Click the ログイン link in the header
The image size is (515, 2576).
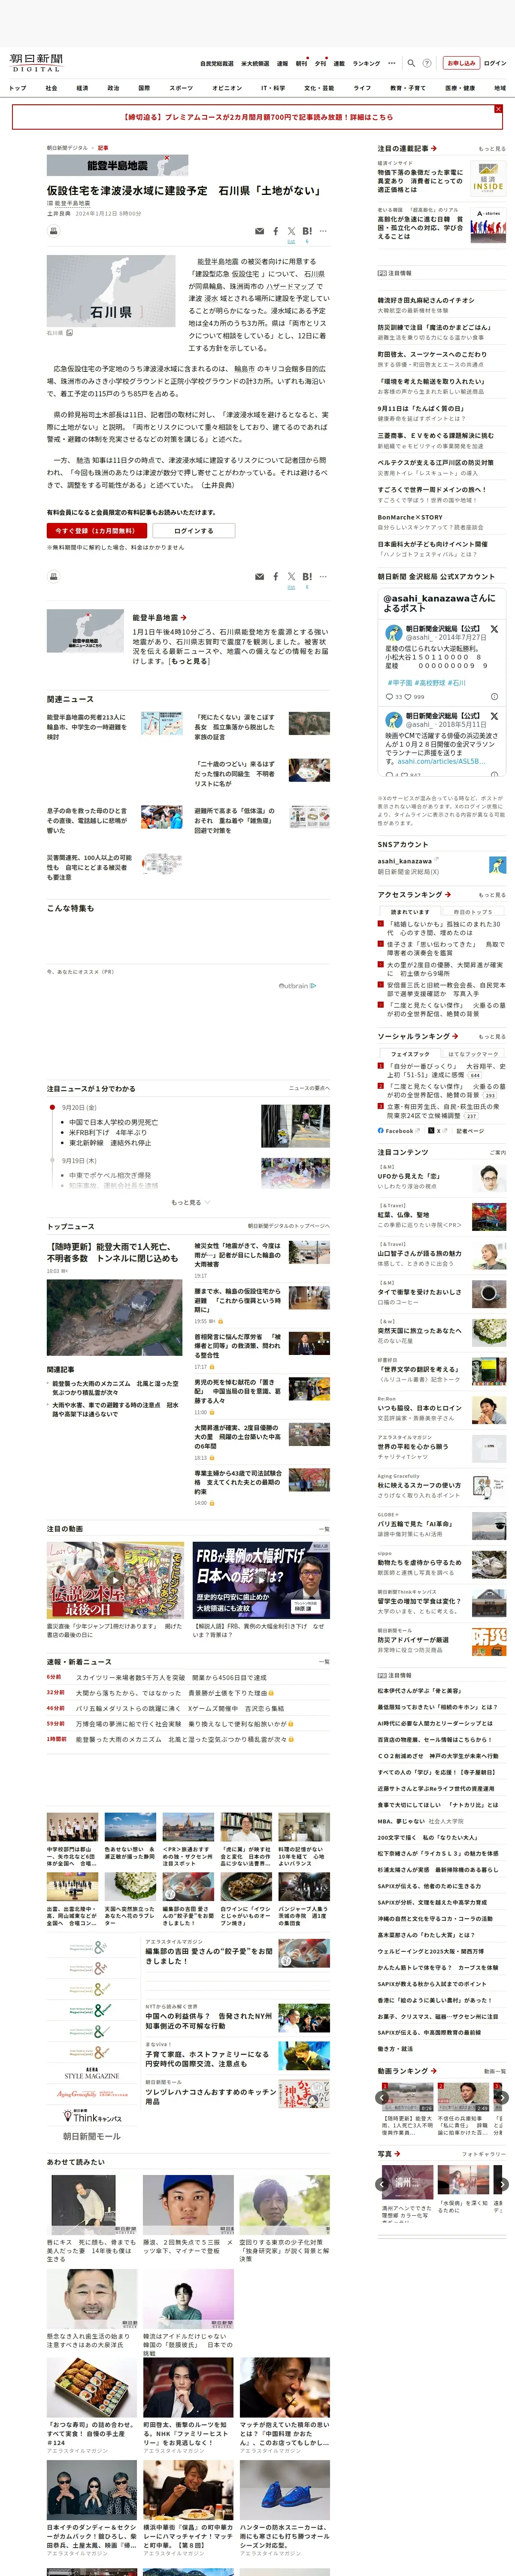tap(495, 63)
